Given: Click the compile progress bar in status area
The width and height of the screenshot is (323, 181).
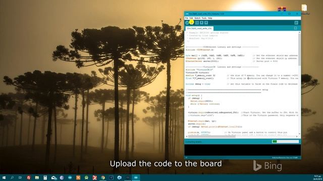Looking at the screenshot, I should click(x=285, y=141).
